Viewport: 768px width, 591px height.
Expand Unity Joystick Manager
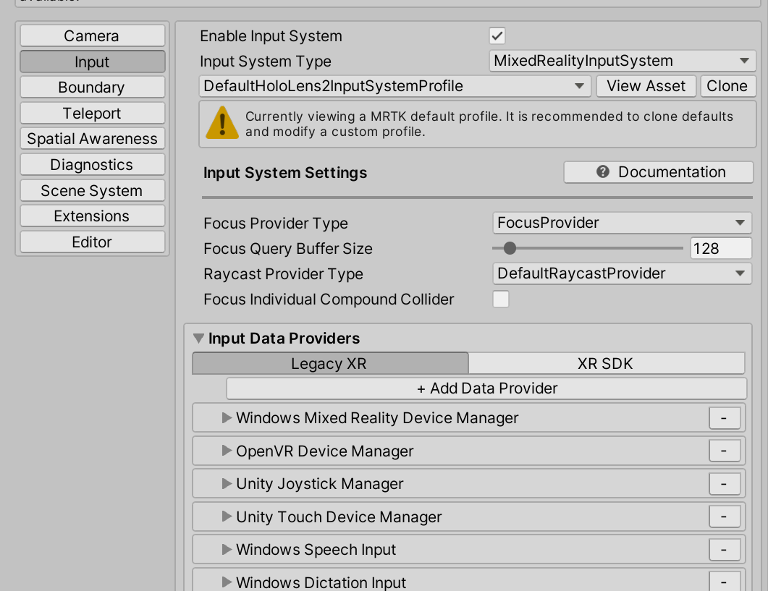227,483
